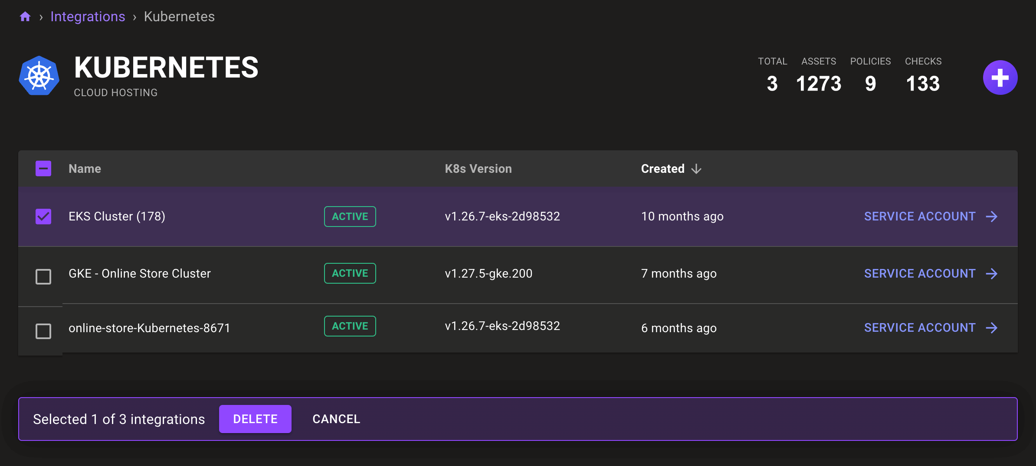Click the arrow icon for online-store-Kubernetes-8671 Service Account

[993, 328]
